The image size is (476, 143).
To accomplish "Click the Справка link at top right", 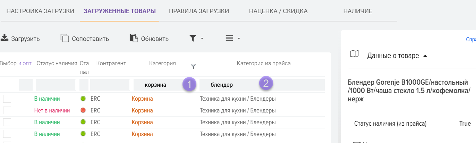I will pos(470,40).
